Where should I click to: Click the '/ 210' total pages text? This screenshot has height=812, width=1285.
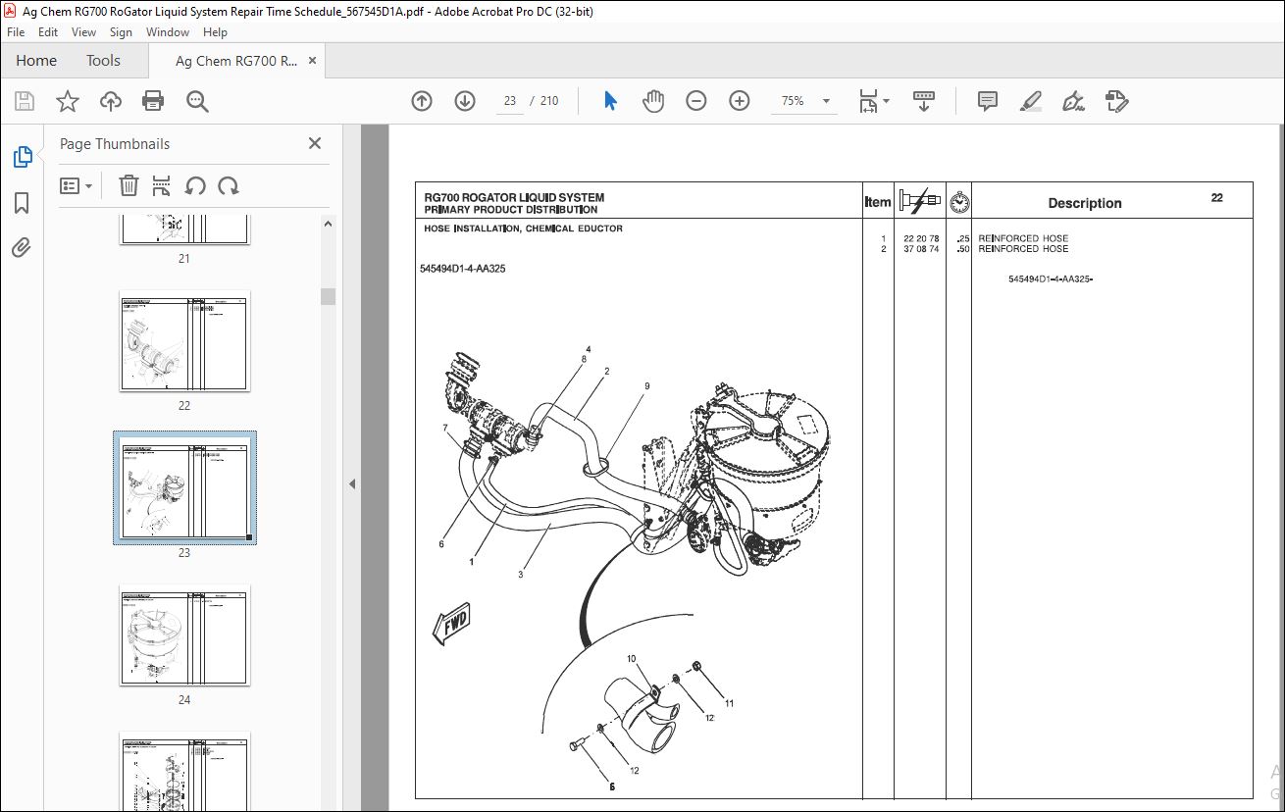coord(544,101)
